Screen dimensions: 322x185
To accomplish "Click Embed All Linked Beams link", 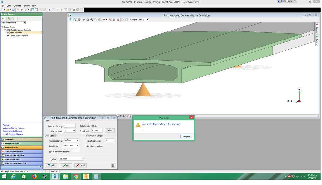I will [12, 131].
